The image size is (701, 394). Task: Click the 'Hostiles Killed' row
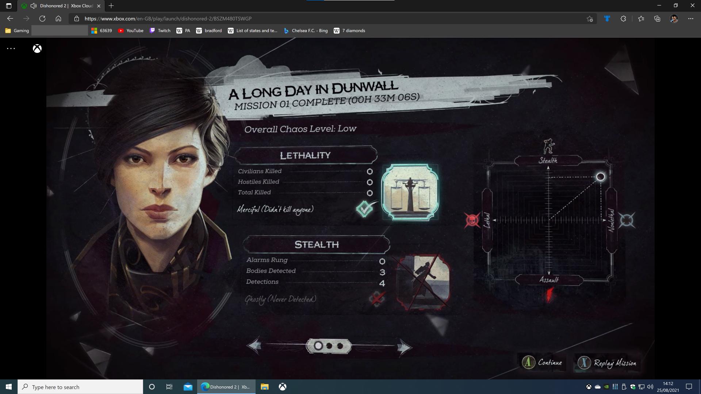tap(305, 182)
